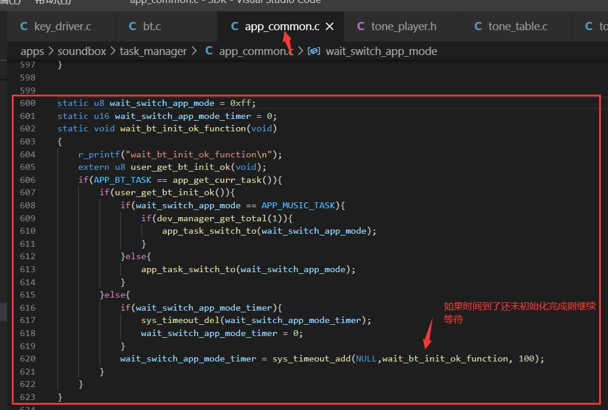
Task: Close the app_common.c tab
Action: pos(329,27)
